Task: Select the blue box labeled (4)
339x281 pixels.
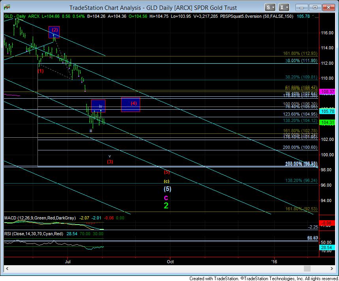Action: (x=131, y=105)
